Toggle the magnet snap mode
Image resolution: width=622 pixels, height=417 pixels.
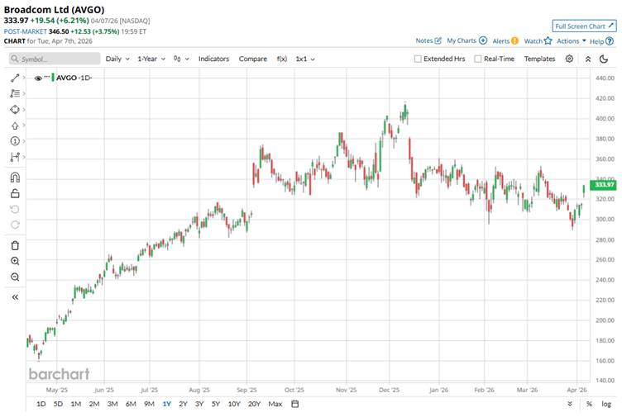click(15, 178)
